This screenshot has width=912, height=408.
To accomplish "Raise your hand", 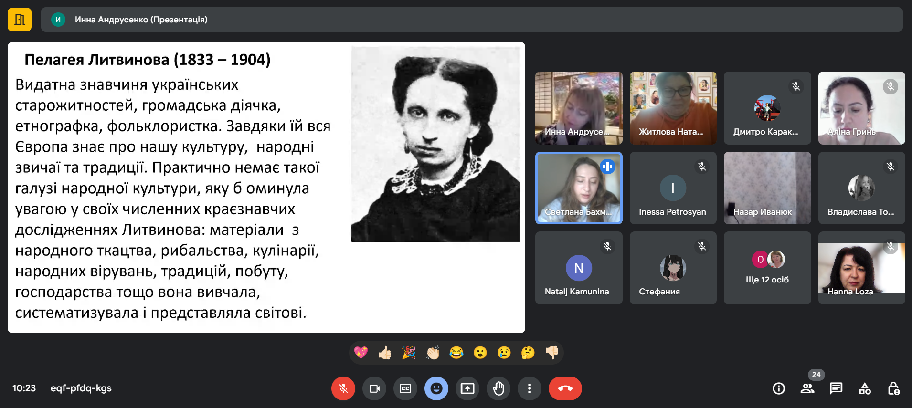I will pos(498,388).
